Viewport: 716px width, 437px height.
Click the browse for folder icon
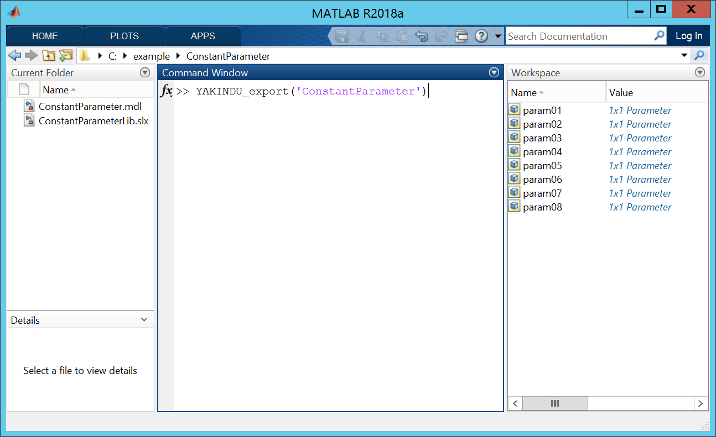pyautogui.click(x=65, y=55)
